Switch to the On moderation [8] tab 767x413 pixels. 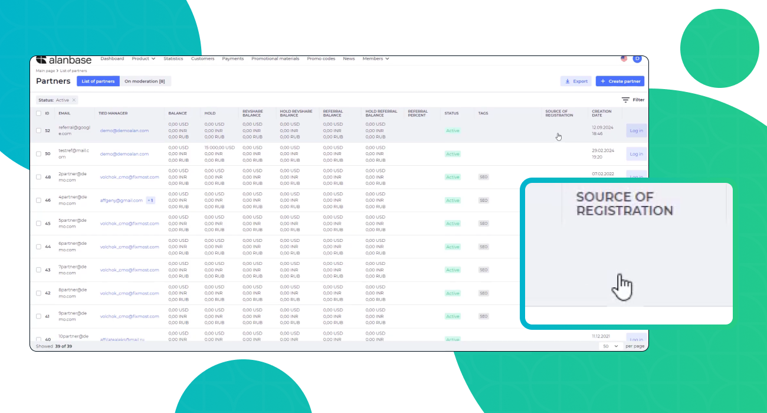tap(145, 81)
